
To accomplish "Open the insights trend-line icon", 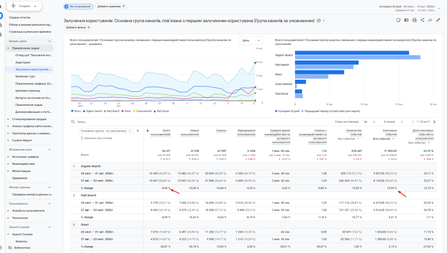I will tap(430, 20).
